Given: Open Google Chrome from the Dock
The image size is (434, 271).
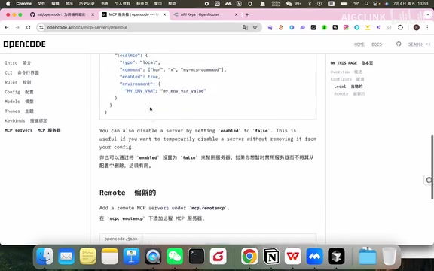Looking at the screenshot, I should 249,256.
